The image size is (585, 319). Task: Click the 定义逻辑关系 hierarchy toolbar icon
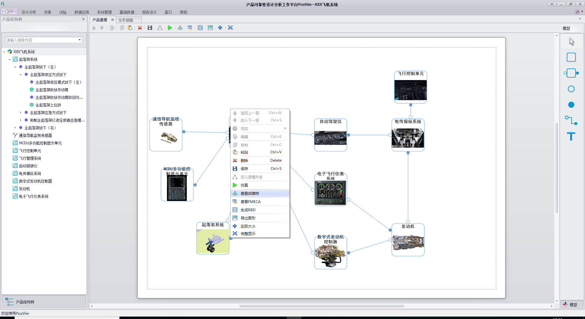[160, 27]
